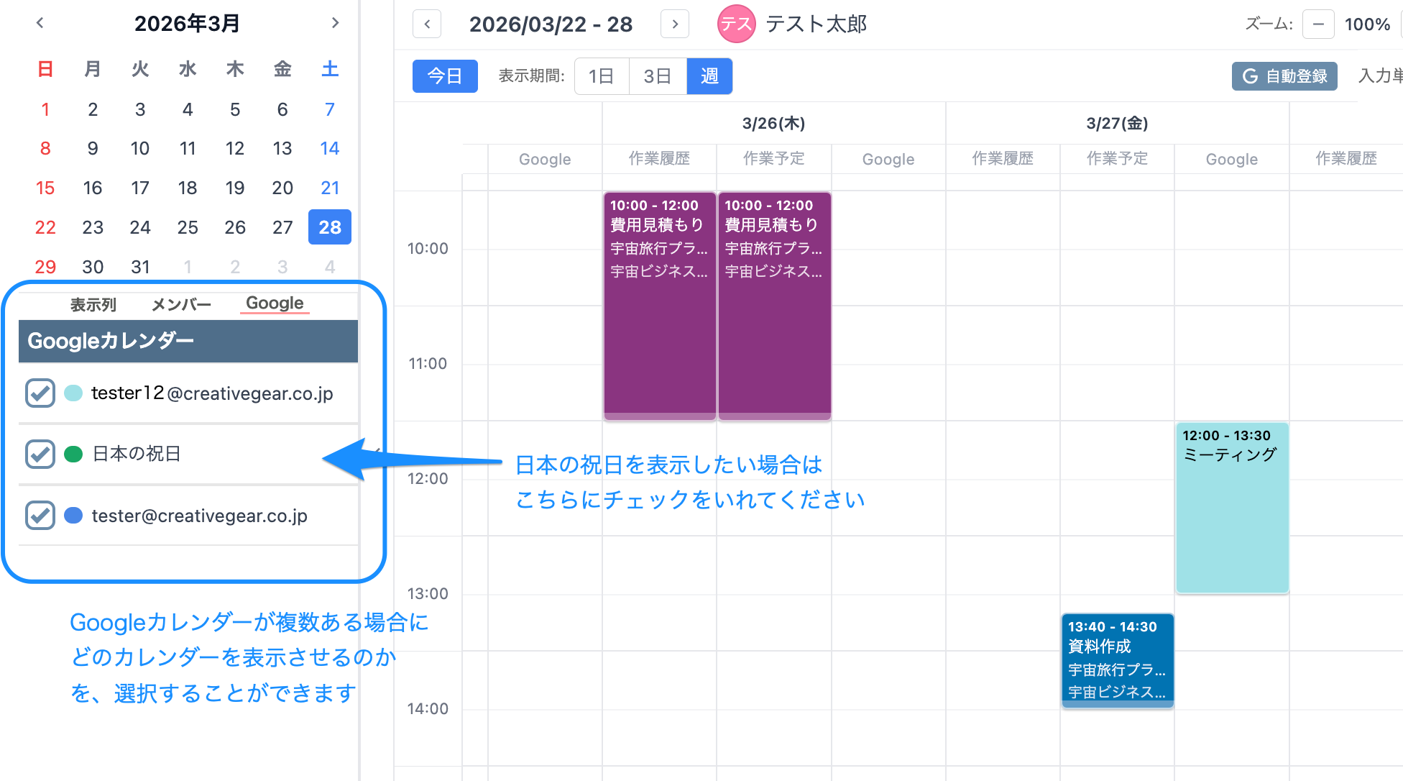Go to next month in mini calendar
Screen dimensions: 1403x781
click(x=335, y=23)
